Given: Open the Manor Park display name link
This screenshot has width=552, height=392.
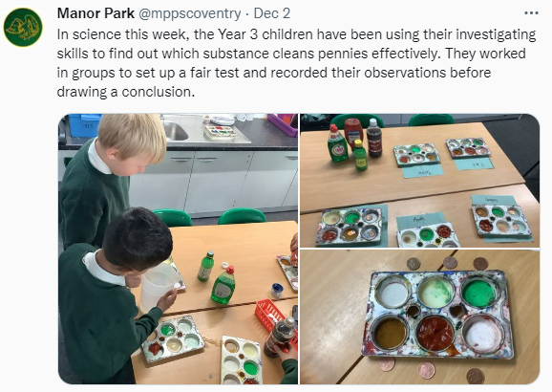Looking at the screenshot, I should [x=96, y=13].
